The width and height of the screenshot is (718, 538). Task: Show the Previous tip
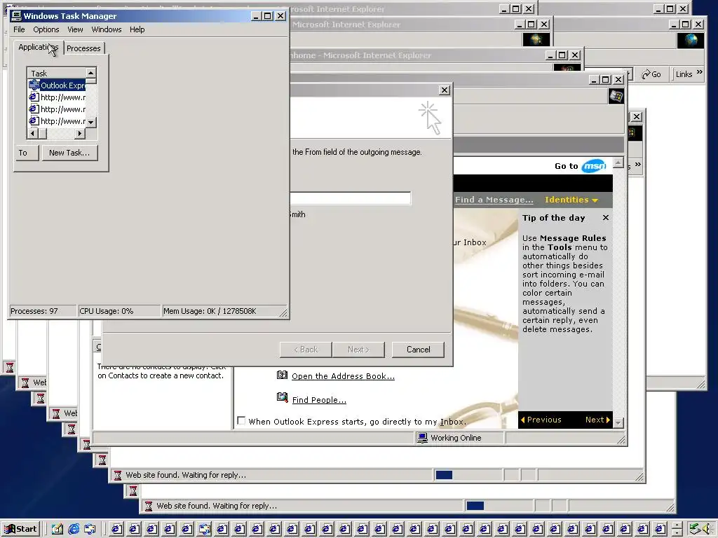(x=541, y=420)
